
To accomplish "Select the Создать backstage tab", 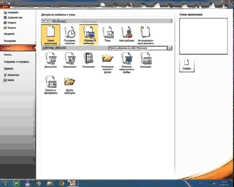I will coord(18,48).
